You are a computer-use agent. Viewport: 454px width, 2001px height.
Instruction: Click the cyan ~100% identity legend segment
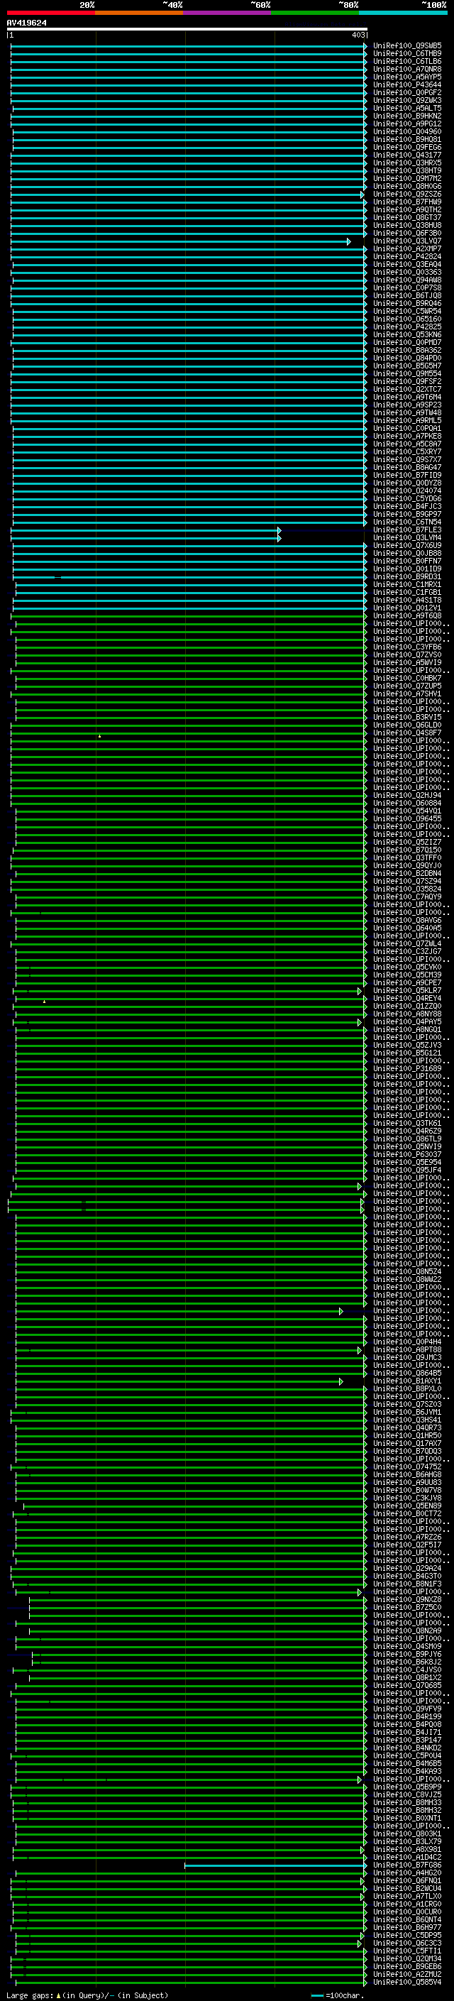tap(404, 13)
